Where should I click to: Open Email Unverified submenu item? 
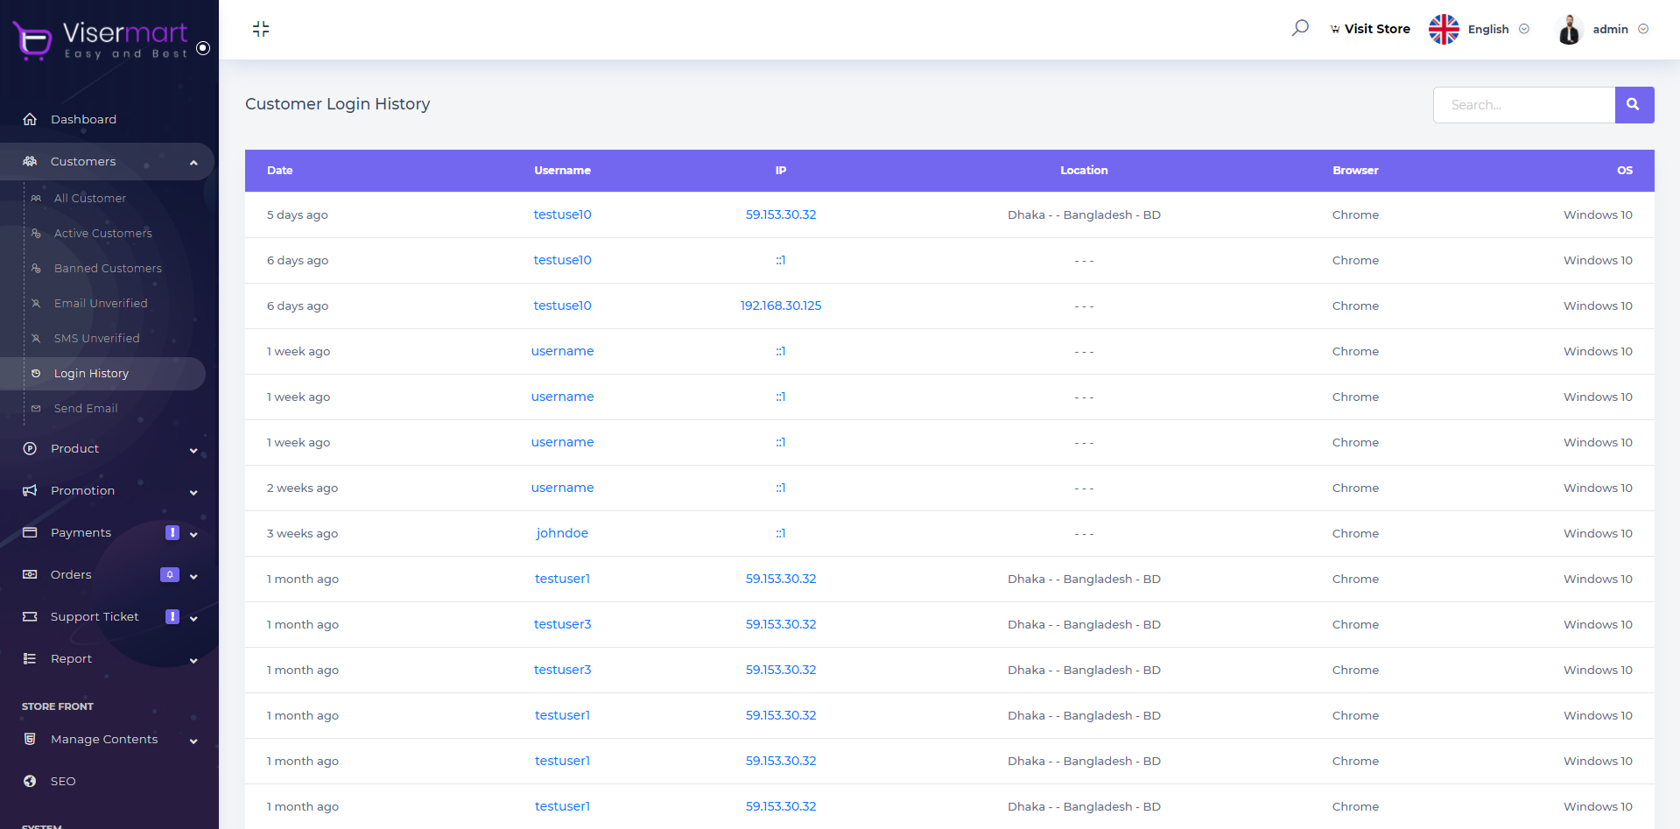tap(101, 303)
